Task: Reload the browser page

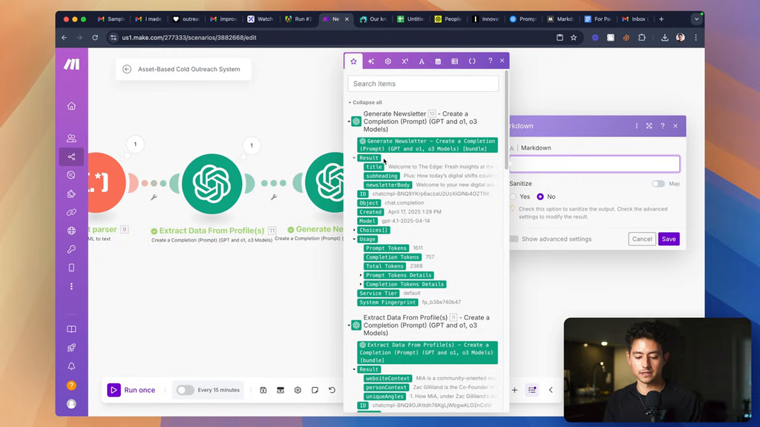Action: [x=95, y=38]
